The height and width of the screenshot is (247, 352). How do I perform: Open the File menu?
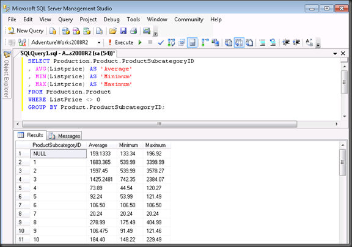[12, 20]
